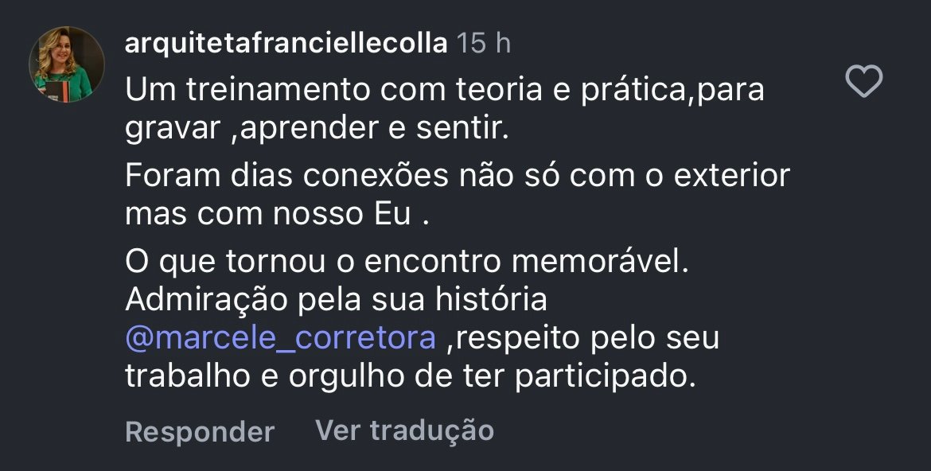Click the sentence "O que tornou o encontro"
931x471 pixels.
[x=406, y=262]
